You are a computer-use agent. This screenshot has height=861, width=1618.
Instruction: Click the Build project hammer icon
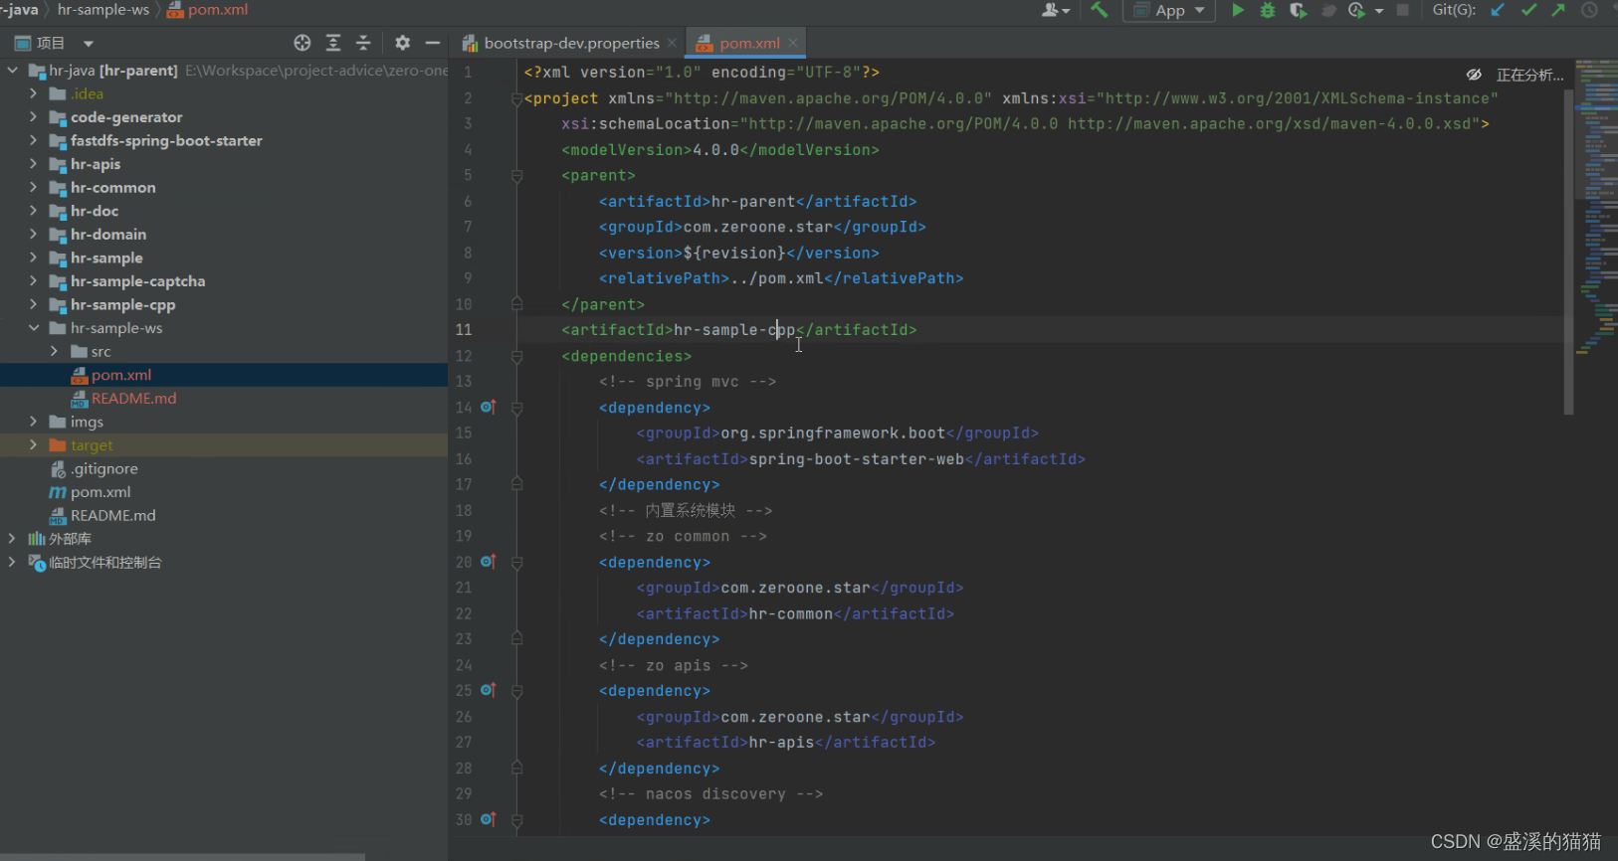[1099, 10]
